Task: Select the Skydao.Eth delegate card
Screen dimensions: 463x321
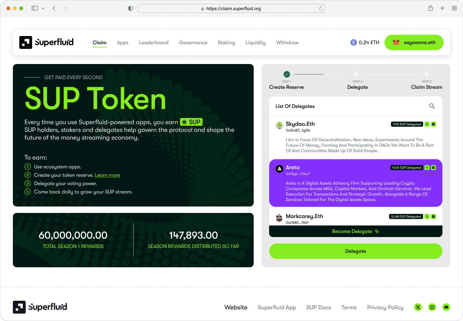Action: (356, 137)
